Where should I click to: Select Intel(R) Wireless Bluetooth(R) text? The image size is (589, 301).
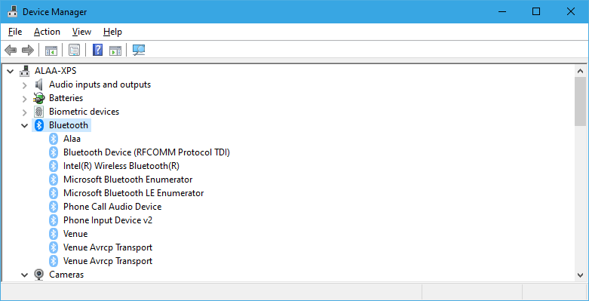121,166
